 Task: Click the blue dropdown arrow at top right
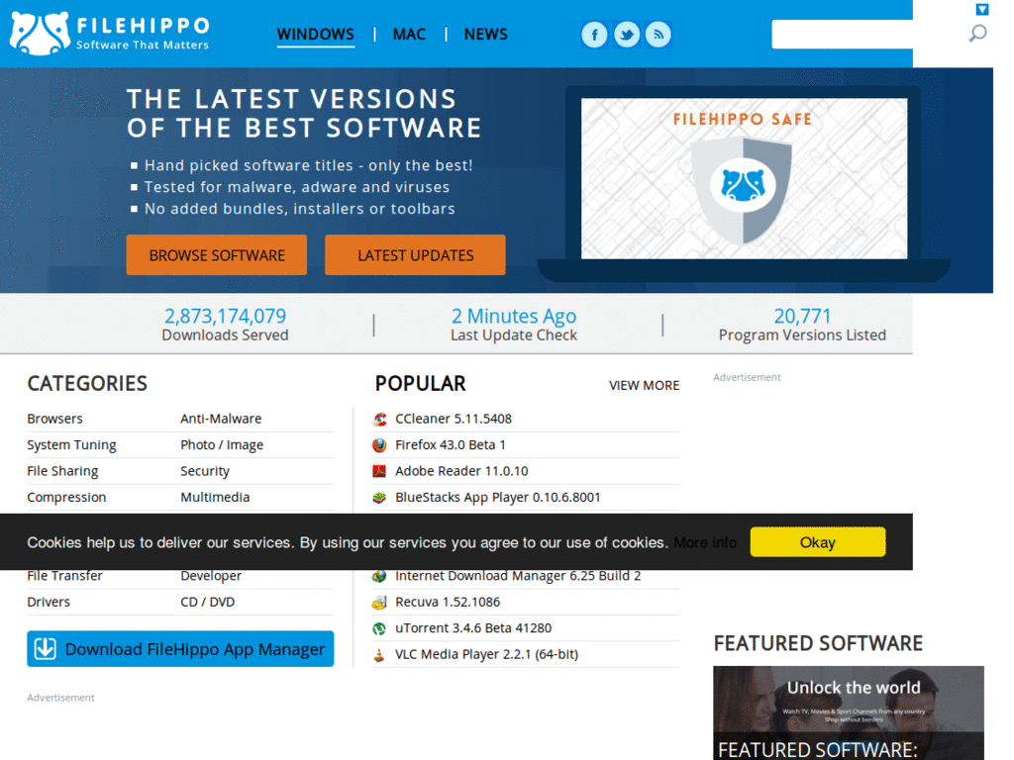[982, 9]
